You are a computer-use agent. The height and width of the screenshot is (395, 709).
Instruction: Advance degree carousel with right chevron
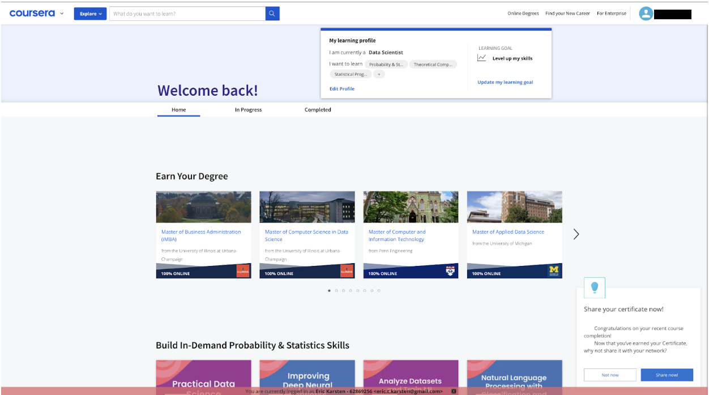click(x=576, y=234)
